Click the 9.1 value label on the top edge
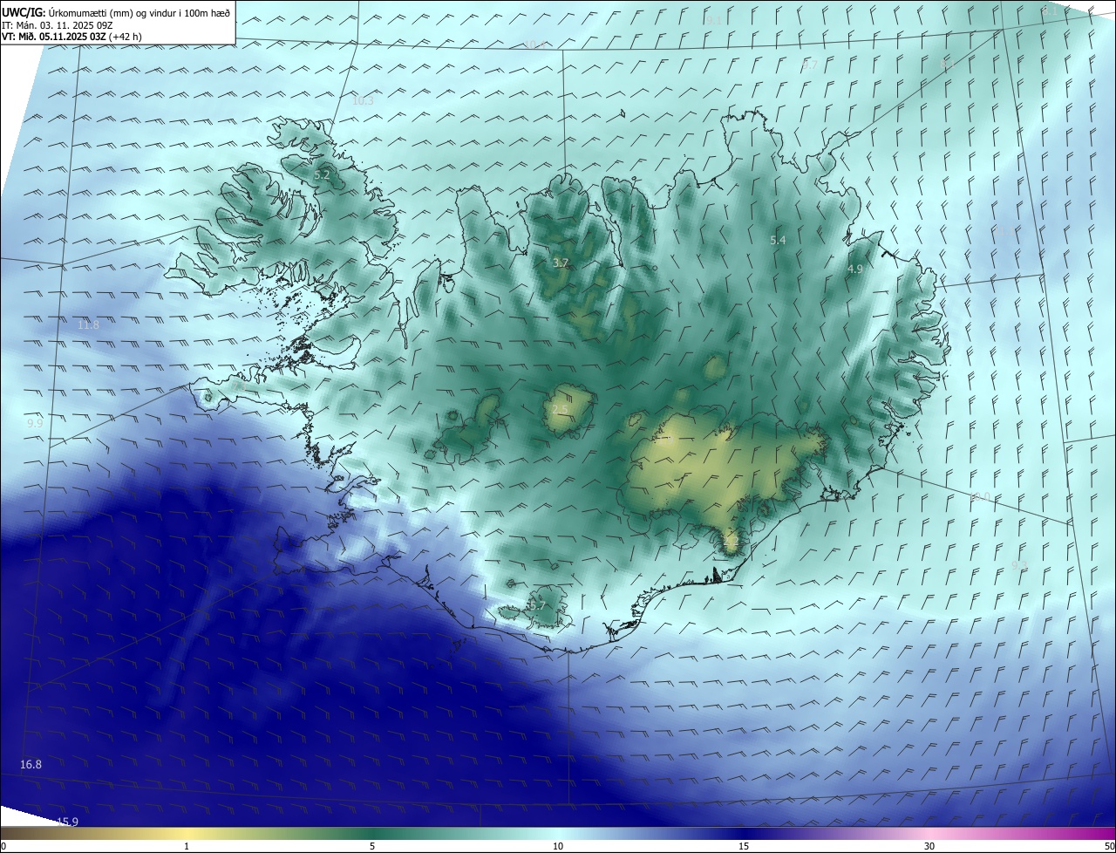This screenshot has height=853, width=1116. coord(713,20)
